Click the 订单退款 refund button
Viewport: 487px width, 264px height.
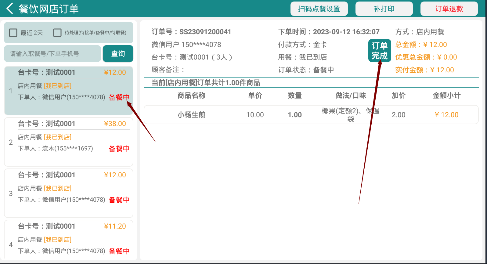[449, 9]
